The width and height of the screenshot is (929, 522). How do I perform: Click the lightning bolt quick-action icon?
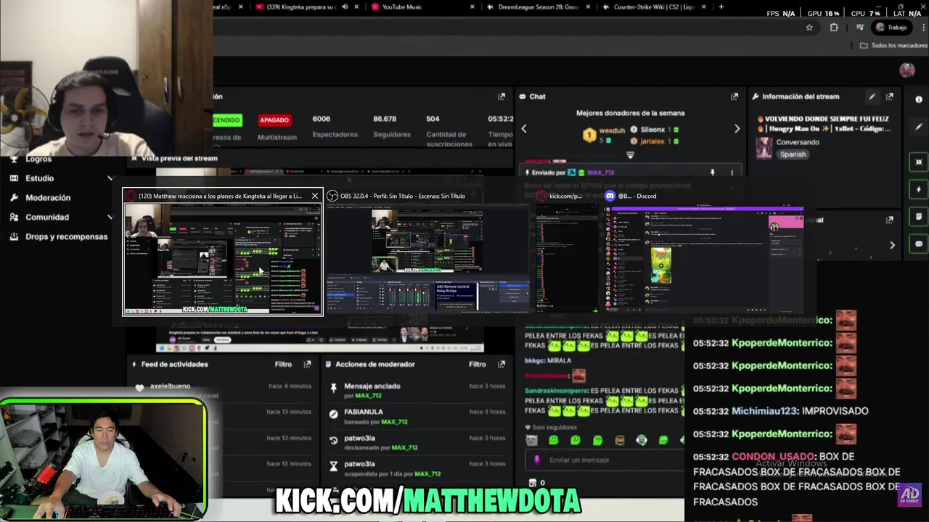point(919,189)
